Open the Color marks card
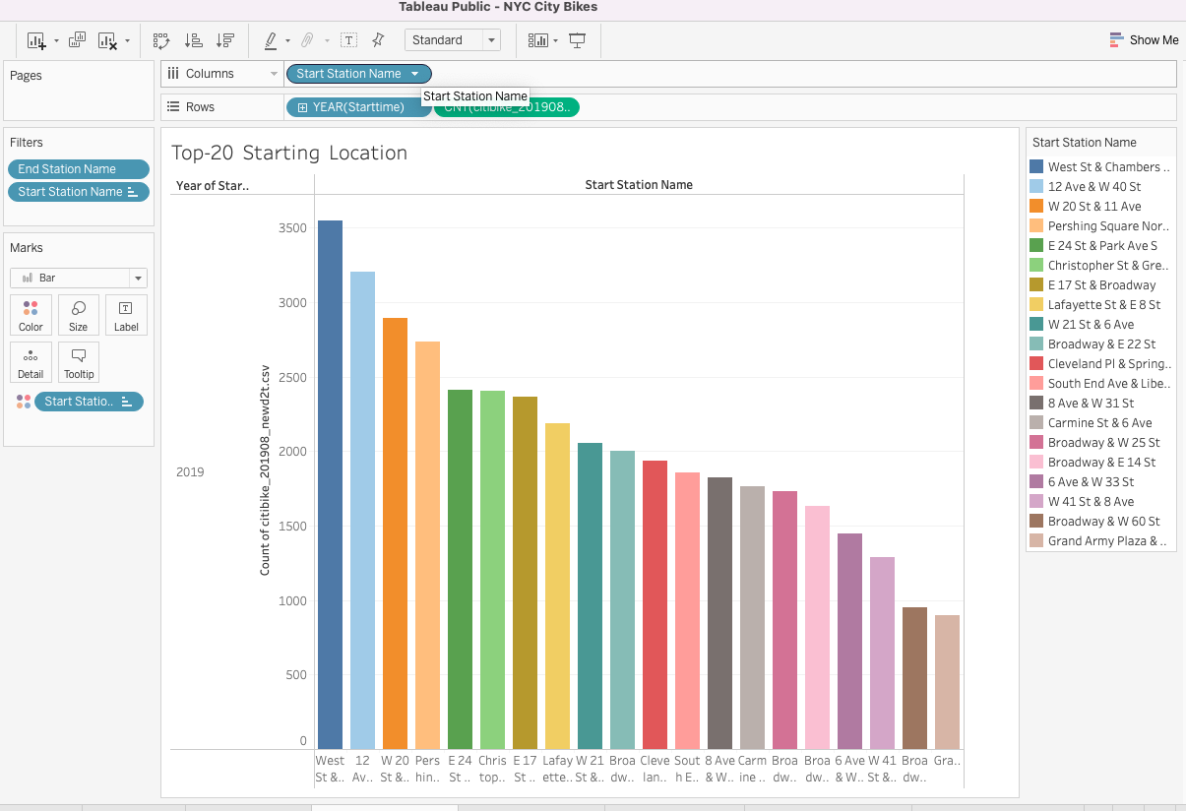The image size is (1186, 811). coord(31,315)
